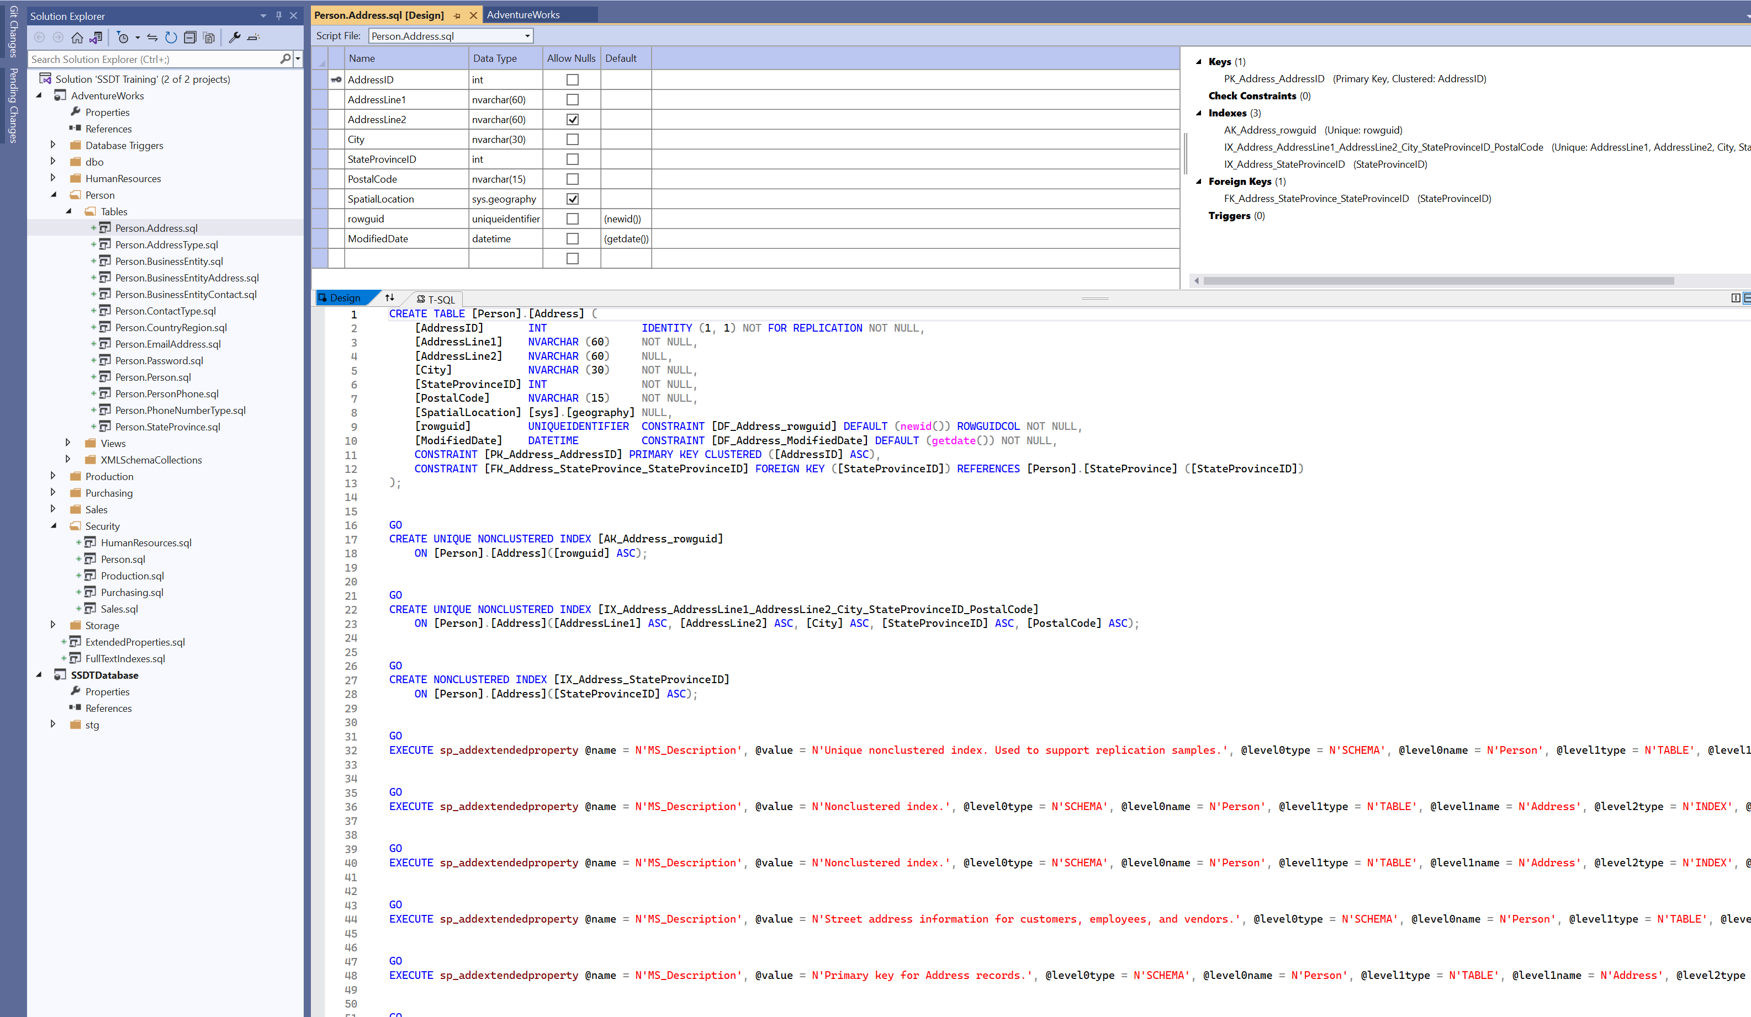The height and width of the screenshot is (1017, 1751).
Task: Open Properties via the wrench icon
Action: (235, 38)
